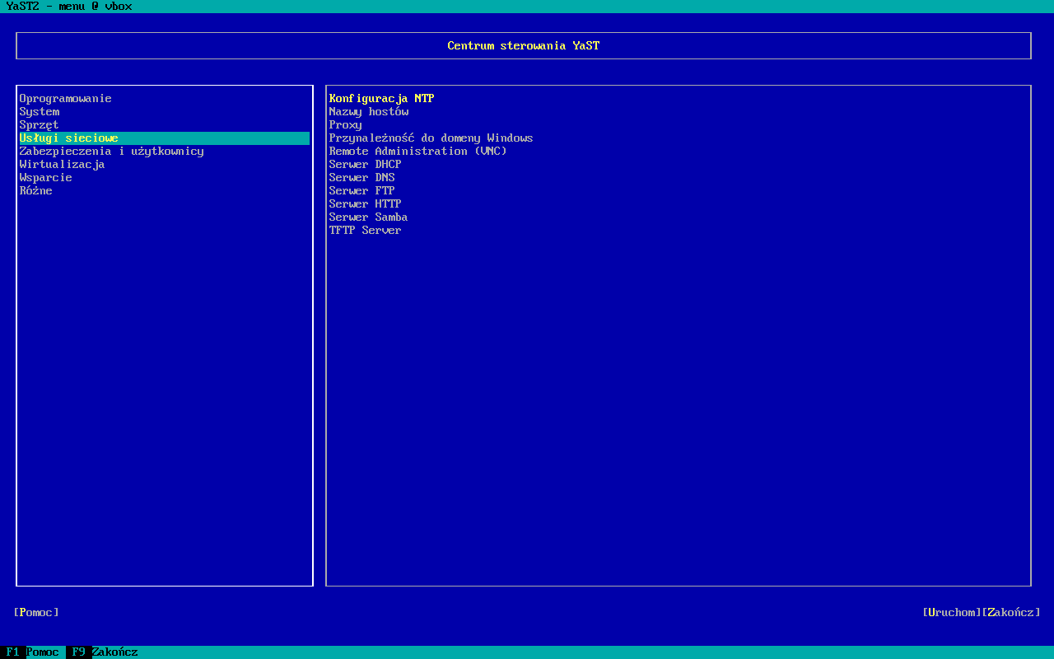Click the [Uruchom] button
1054x659 pixels.
click(952, 613)
